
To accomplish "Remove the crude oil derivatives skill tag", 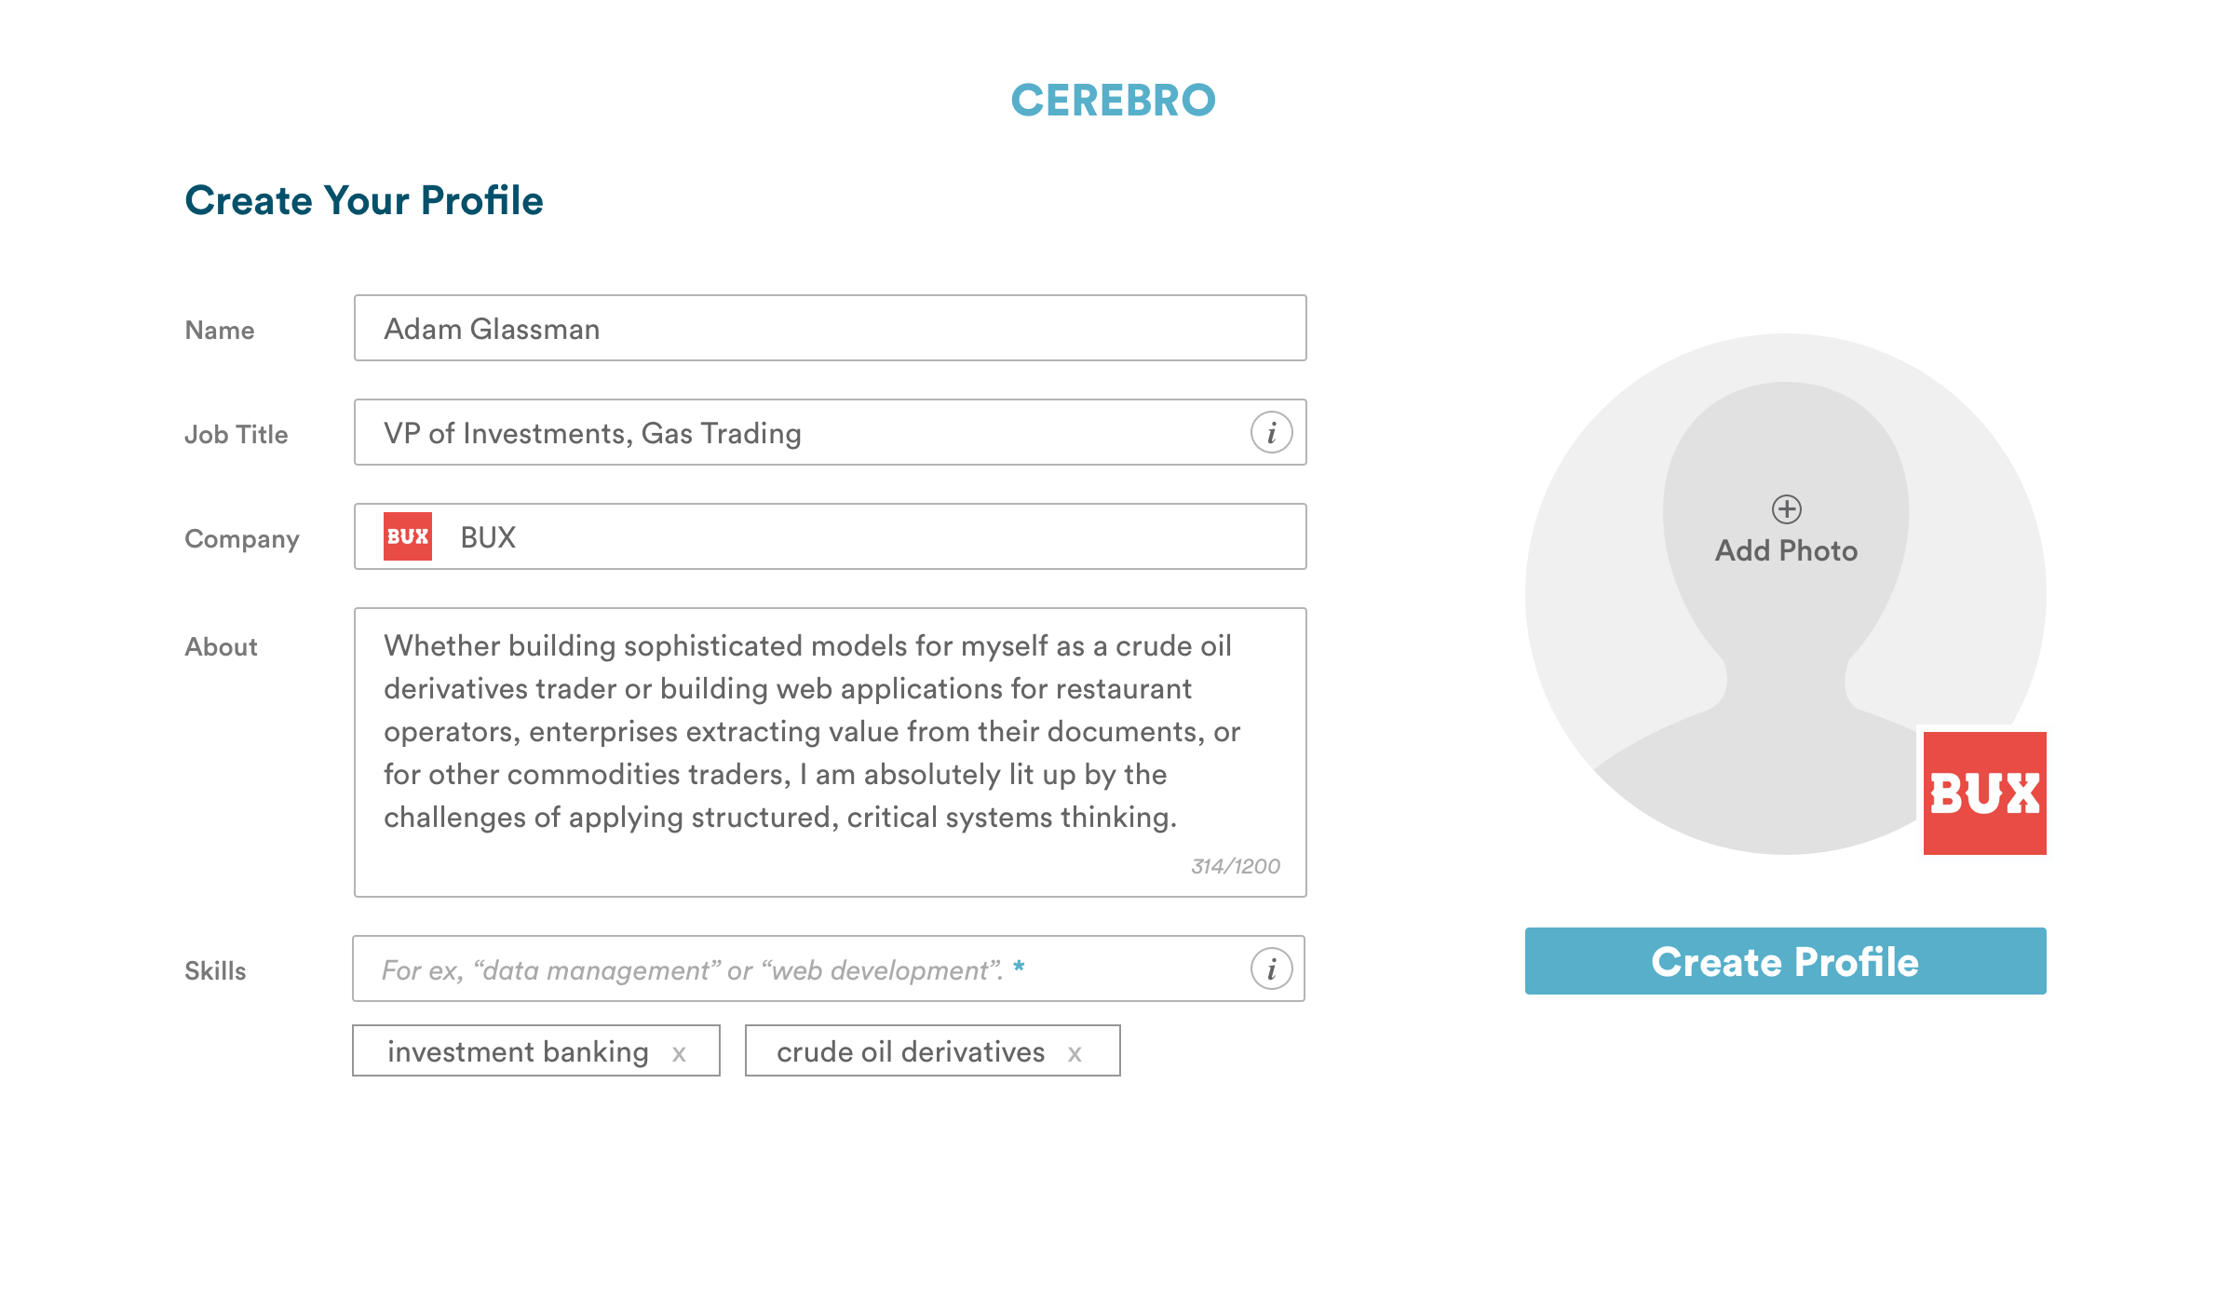I will (x=1075, y=1053).
